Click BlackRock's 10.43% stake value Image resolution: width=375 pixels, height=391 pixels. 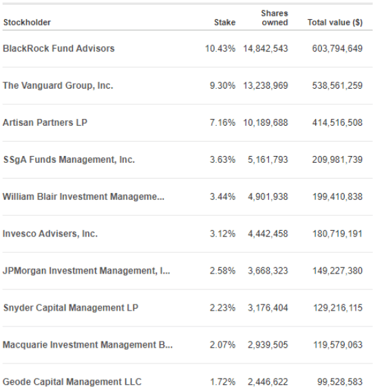(x=220, y=48)
